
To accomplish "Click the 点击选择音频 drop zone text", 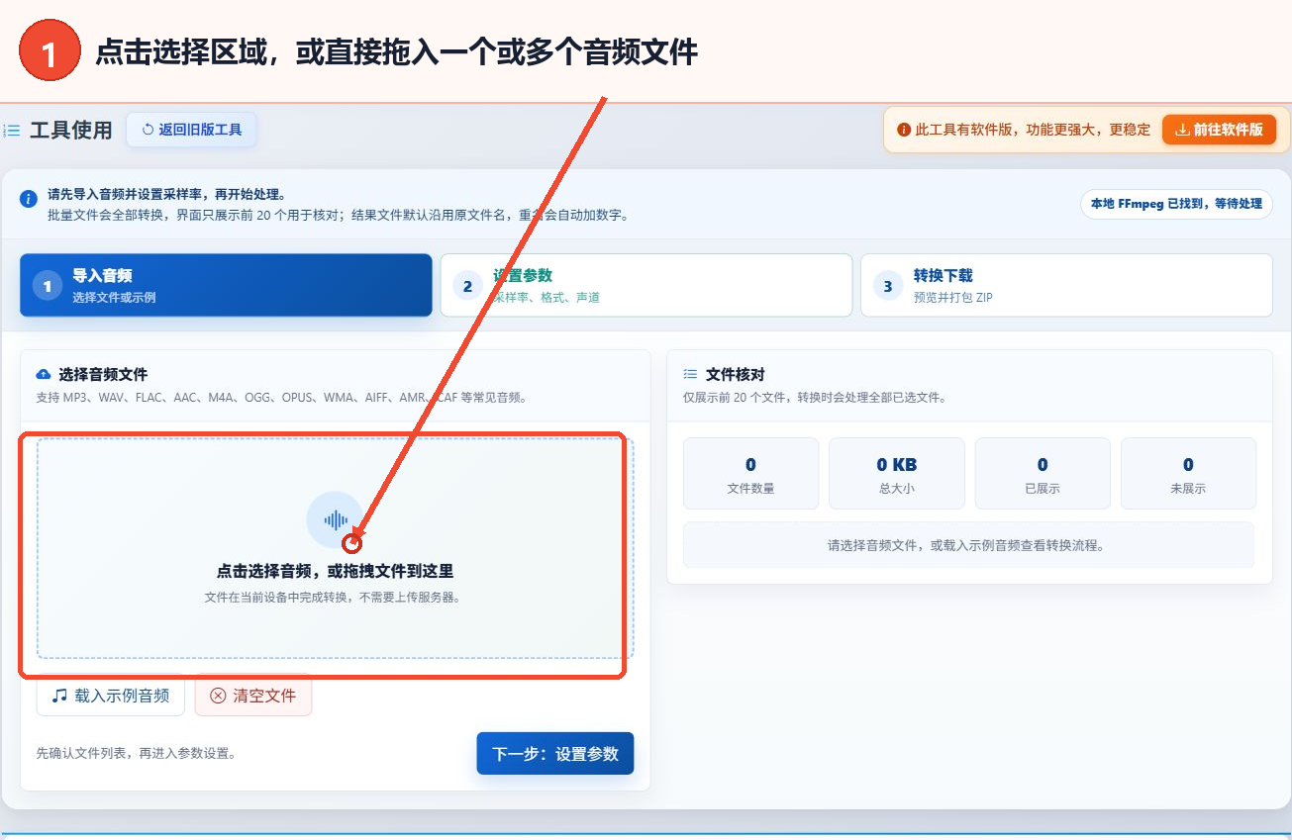I will coord(335,571).
